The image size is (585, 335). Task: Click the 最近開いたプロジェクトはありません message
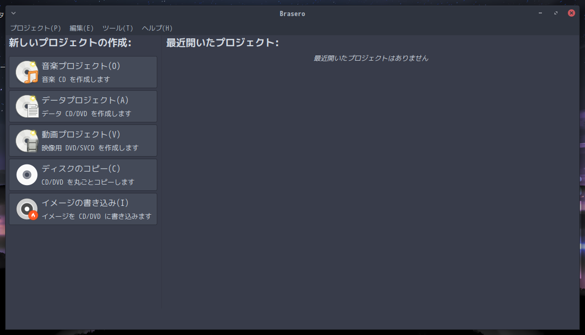point(371,58)
